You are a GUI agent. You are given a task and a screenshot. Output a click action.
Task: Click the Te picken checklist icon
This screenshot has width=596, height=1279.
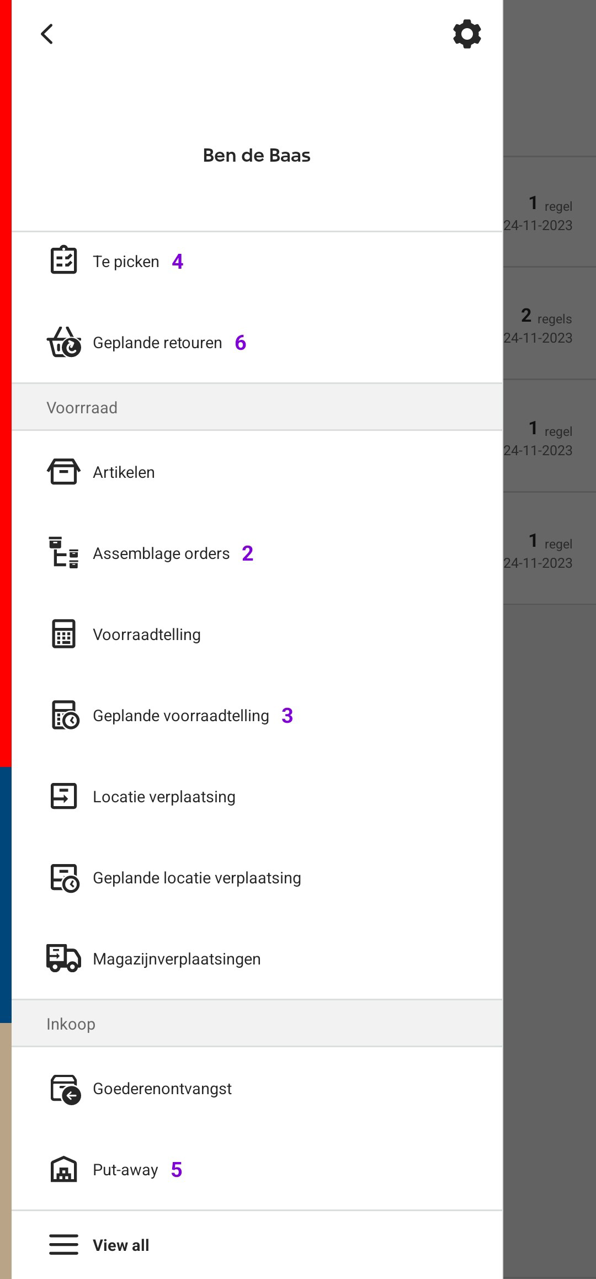coord(64,260)
